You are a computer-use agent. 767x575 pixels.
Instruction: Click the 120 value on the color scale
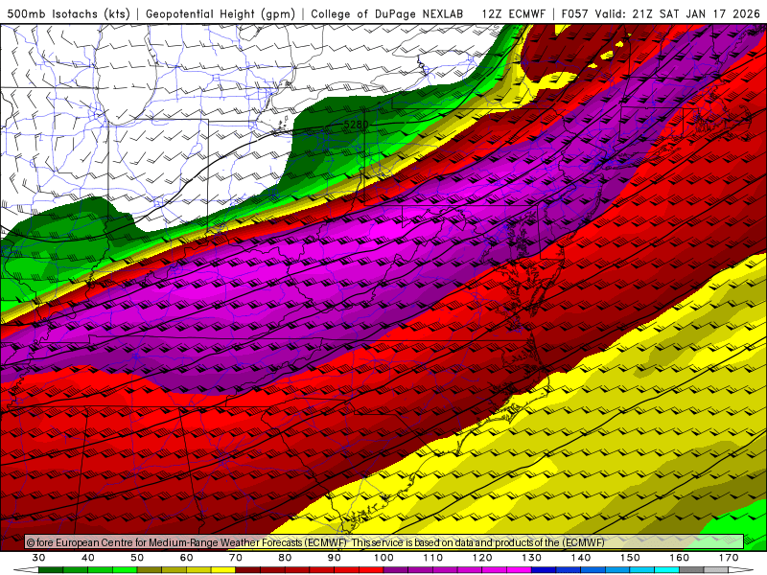[482, 558]
